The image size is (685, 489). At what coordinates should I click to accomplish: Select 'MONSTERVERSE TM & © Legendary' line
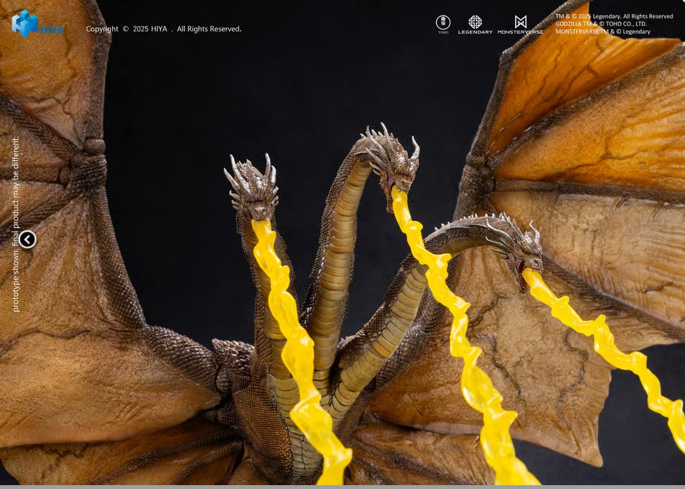602,32
